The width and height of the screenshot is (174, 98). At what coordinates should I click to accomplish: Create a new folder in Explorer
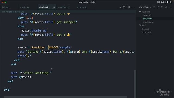158,7
